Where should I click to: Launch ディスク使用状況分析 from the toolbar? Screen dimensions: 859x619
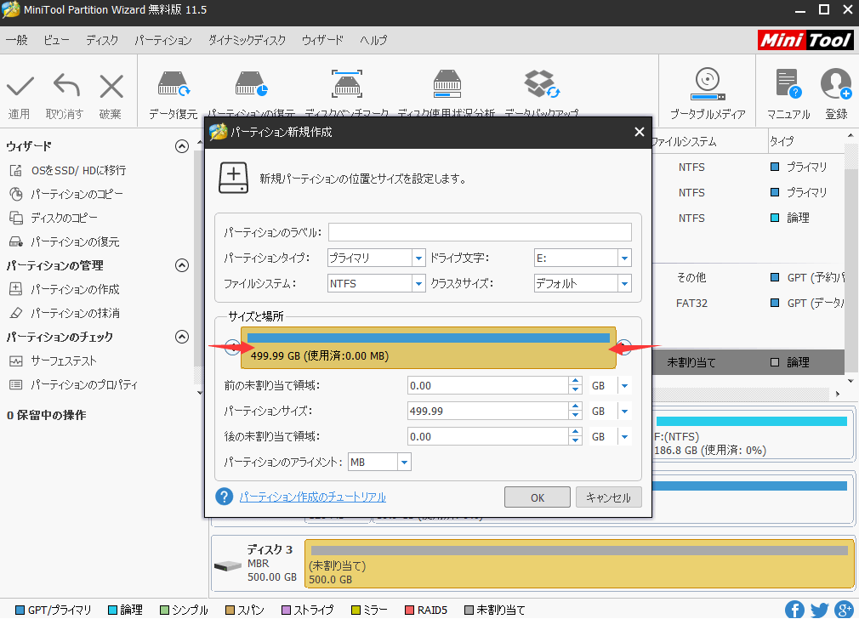[447, 89]
